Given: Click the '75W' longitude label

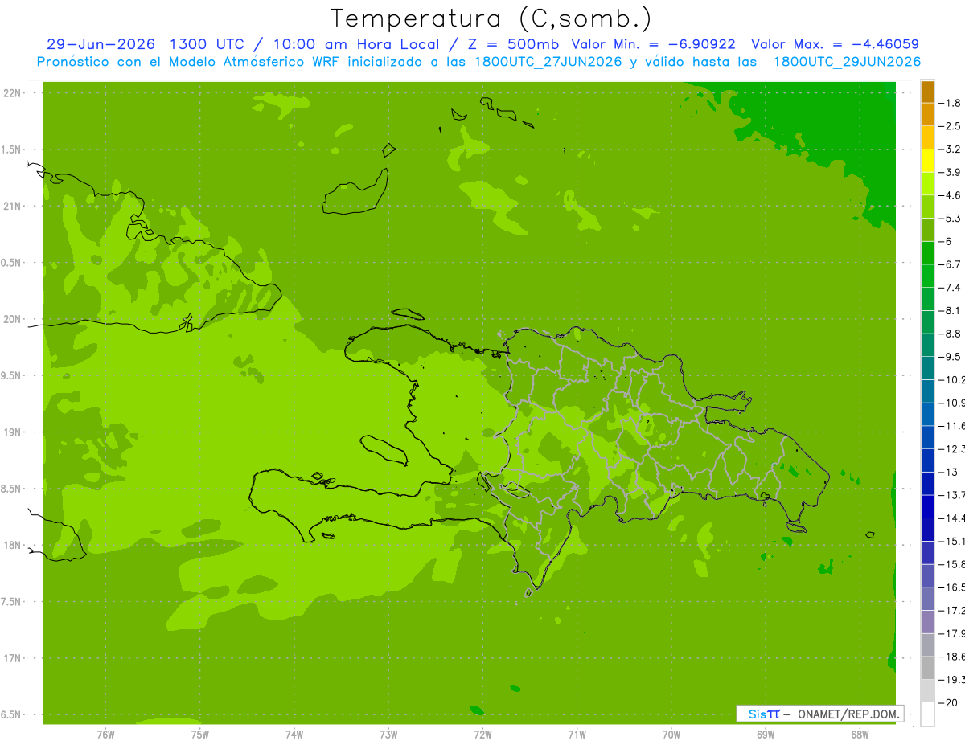Looking at the screenshot, I should [x=200, y=735].
